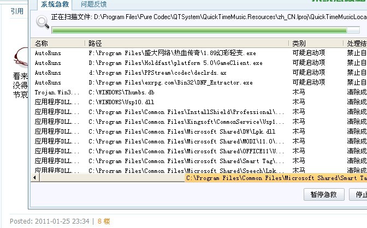The height and width of the screenshot is (228, 367).
Task: Select the Smart Tag path row
Action: (x=186, y=161)
